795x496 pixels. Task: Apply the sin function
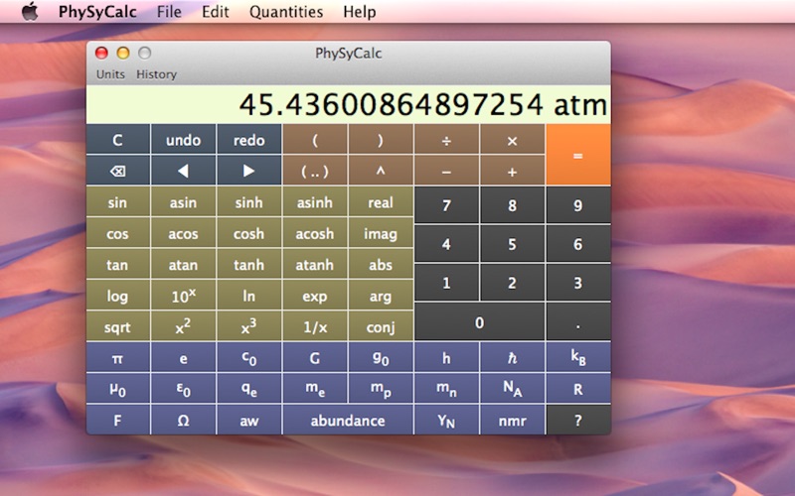(x=117, y=202)
